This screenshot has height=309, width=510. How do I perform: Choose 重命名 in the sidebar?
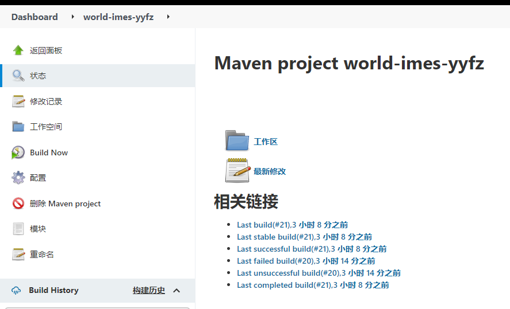point(41,255)
